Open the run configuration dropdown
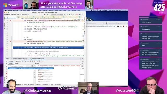The image size is (167, 94). 57,15
